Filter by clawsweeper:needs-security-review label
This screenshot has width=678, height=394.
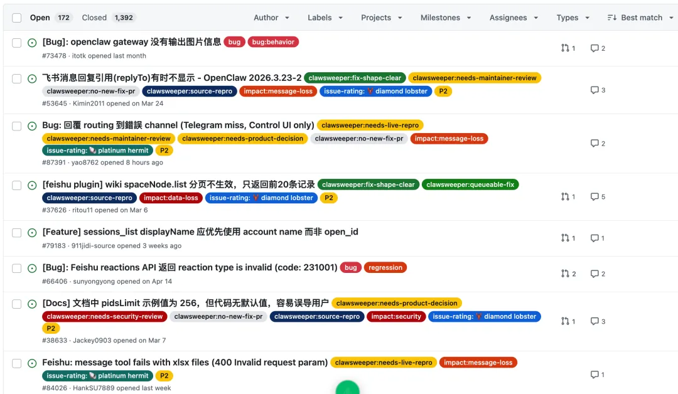105,316
